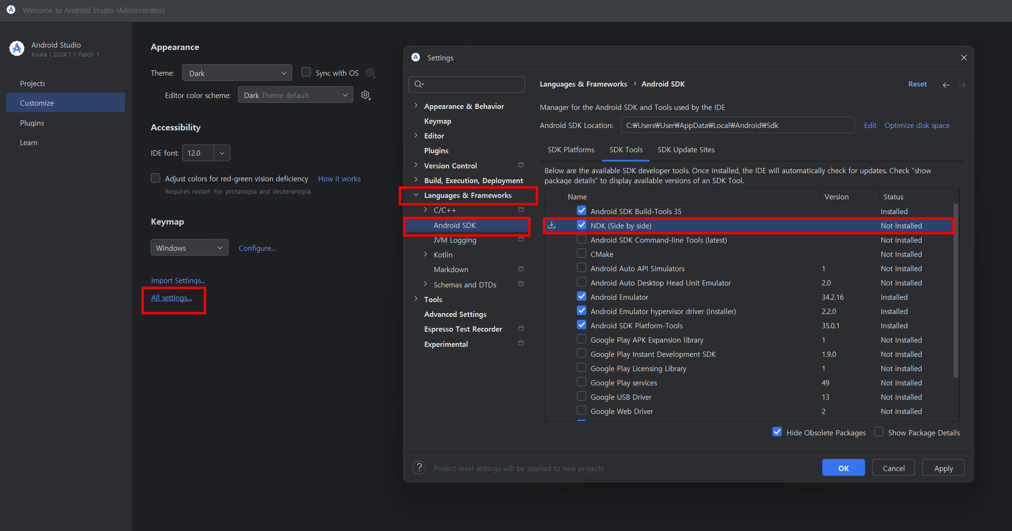The height and width of the screenshot is (531, 1012).
Task: Uncheck Android SDK Build-Tools 35
Action: [x=582, y=210]
